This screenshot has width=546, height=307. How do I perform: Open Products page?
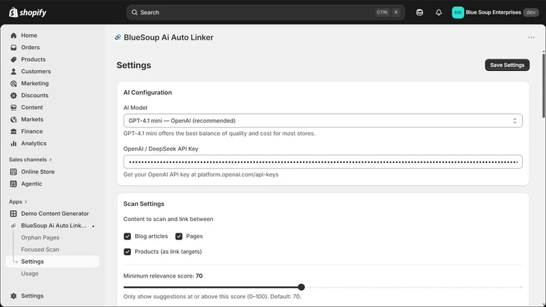point(33,59)
